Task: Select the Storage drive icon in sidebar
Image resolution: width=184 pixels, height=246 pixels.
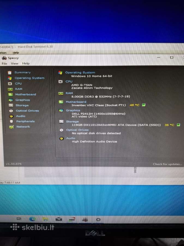Action: tap(11, 105)
